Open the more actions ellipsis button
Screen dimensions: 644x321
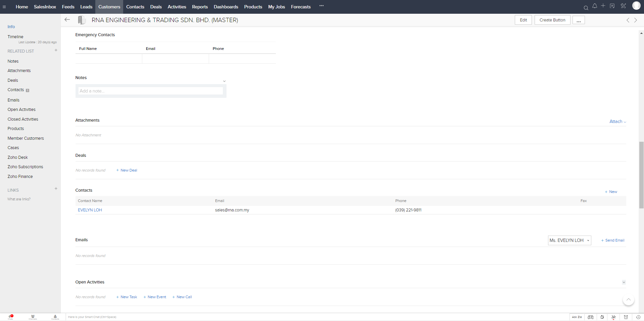click(x=579, y=20)
